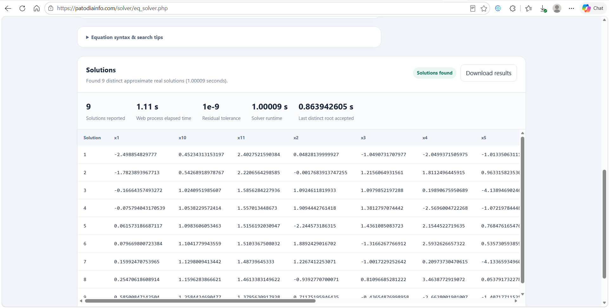Select x11 value 1.48739645333
Image resolution: width=609 pixels, height=308 pixels.
[256, 262]
